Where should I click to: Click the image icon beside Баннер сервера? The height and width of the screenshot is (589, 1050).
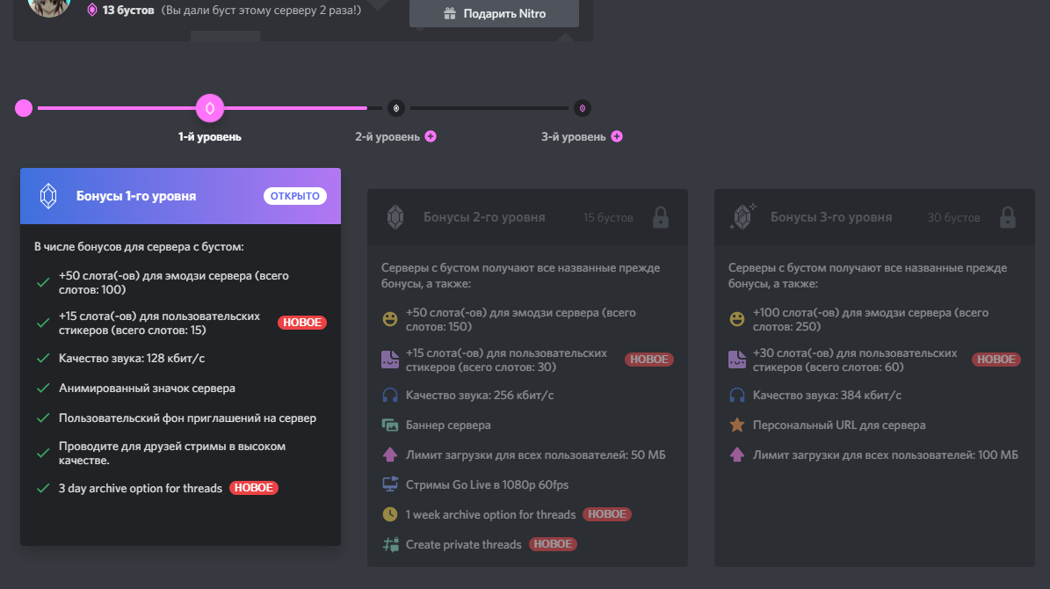pyautogui.click(x=390, y=425)
